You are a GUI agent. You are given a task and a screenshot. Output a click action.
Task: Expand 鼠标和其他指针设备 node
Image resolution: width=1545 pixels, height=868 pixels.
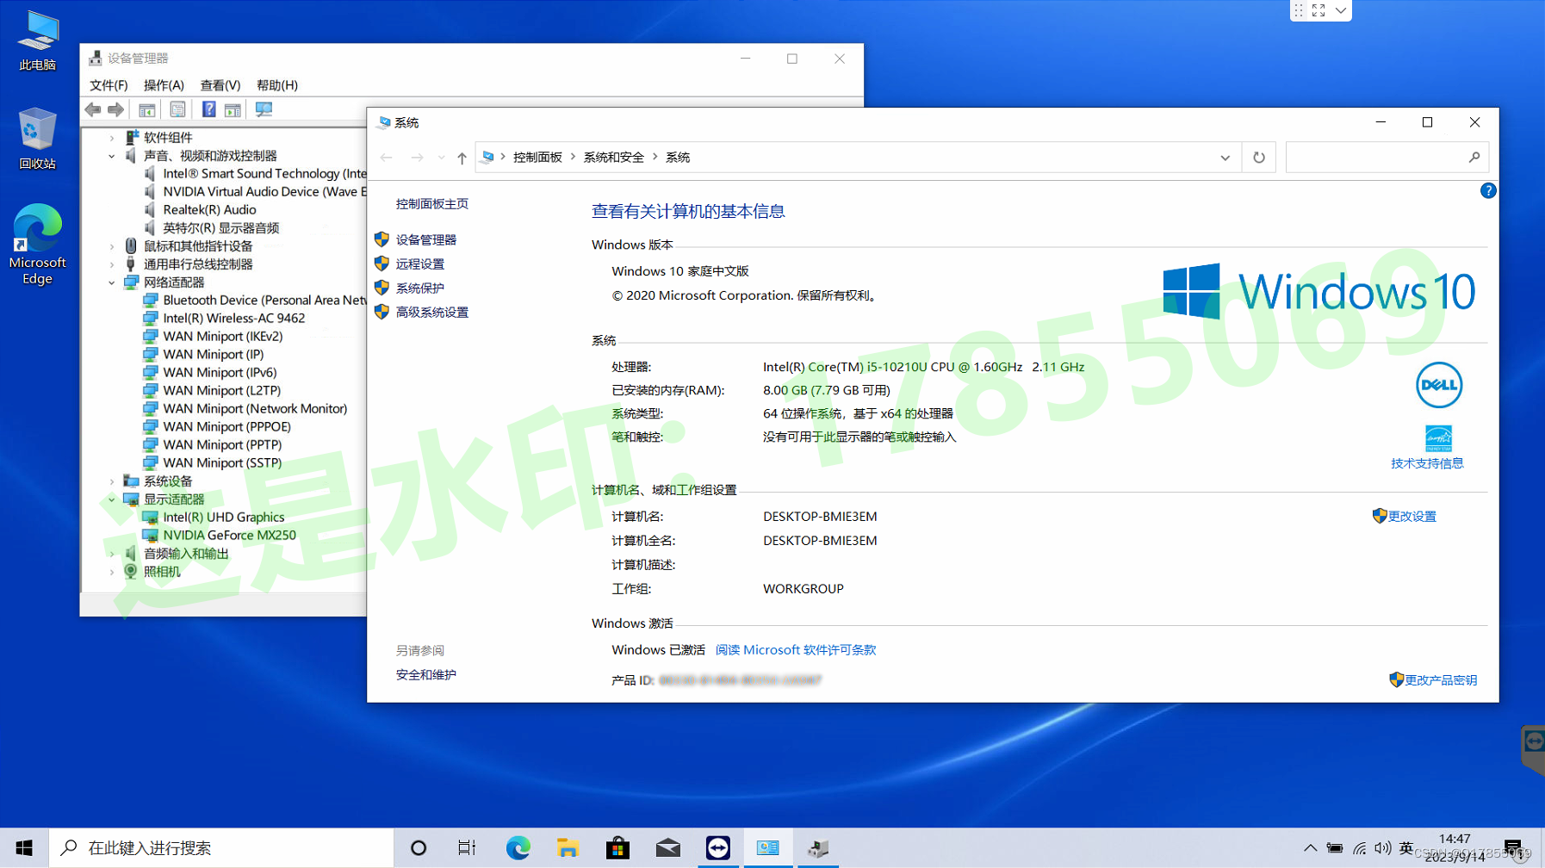coord(112,246)
